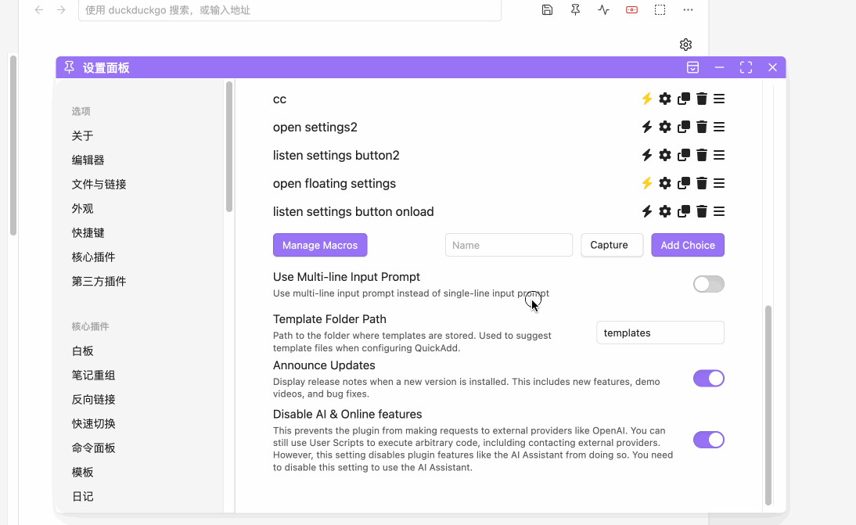Click the pulse activity icon in toolbar

603,10
